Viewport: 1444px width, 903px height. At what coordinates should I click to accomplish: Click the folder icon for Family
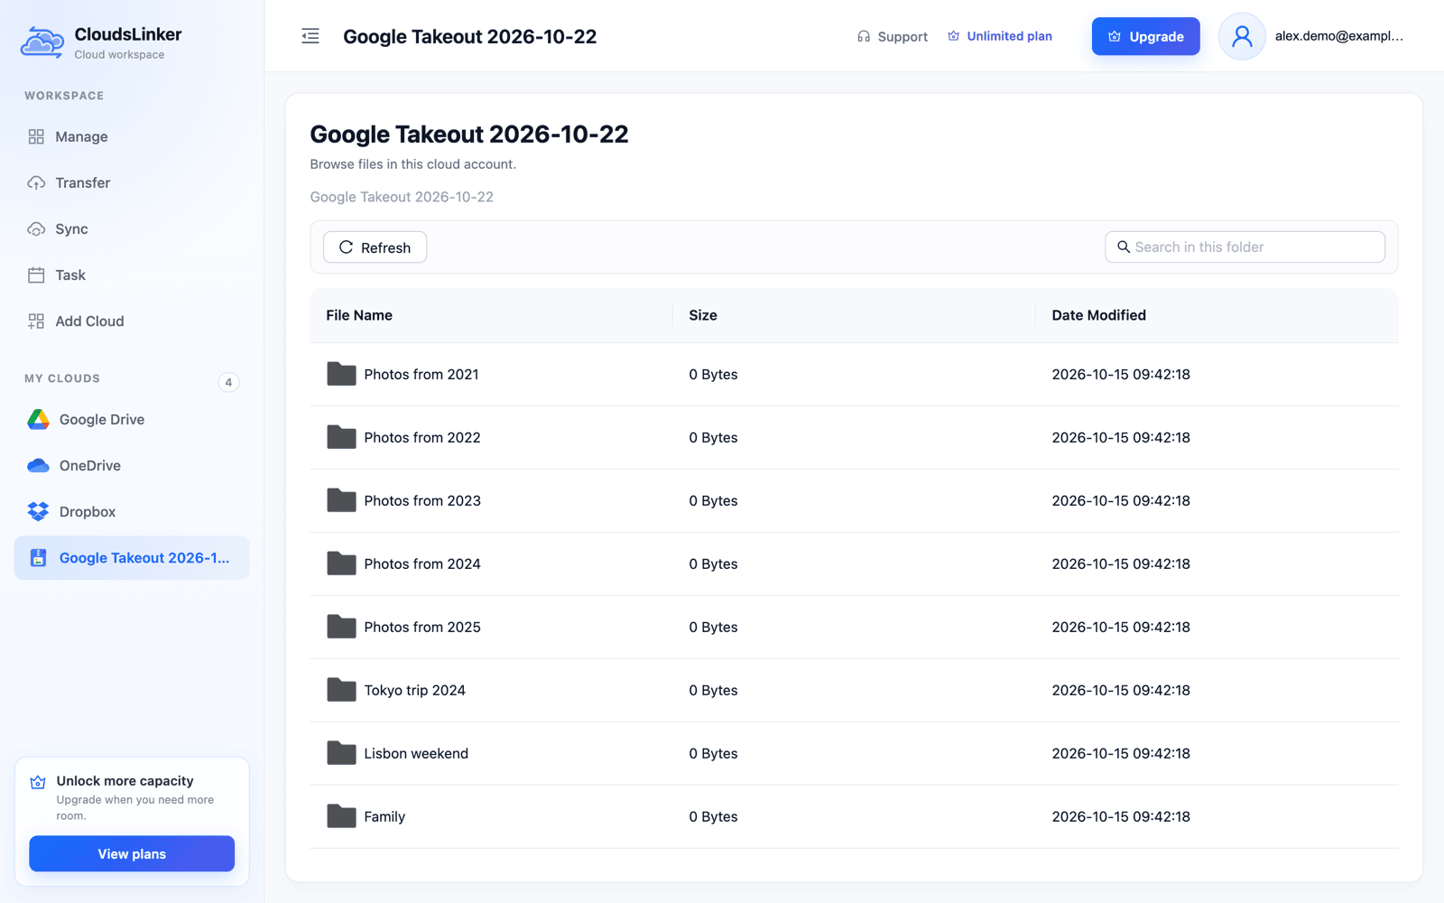coord(341,816)
